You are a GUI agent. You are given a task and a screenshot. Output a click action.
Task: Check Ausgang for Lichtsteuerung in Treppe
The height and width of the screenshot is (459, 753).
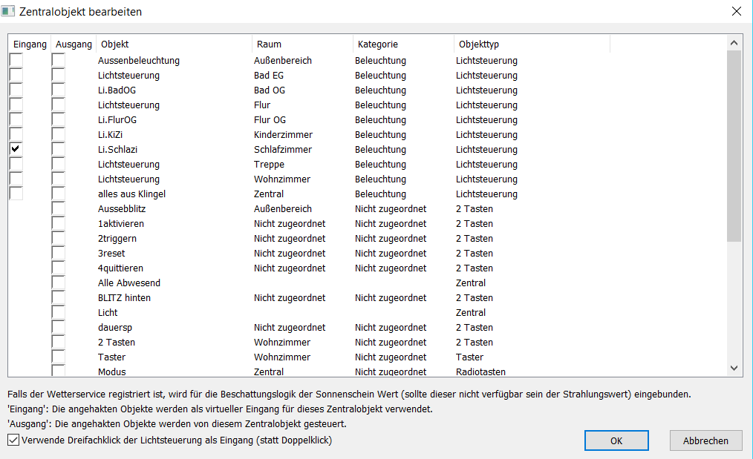pyautogui.click(x=59, y=164)
